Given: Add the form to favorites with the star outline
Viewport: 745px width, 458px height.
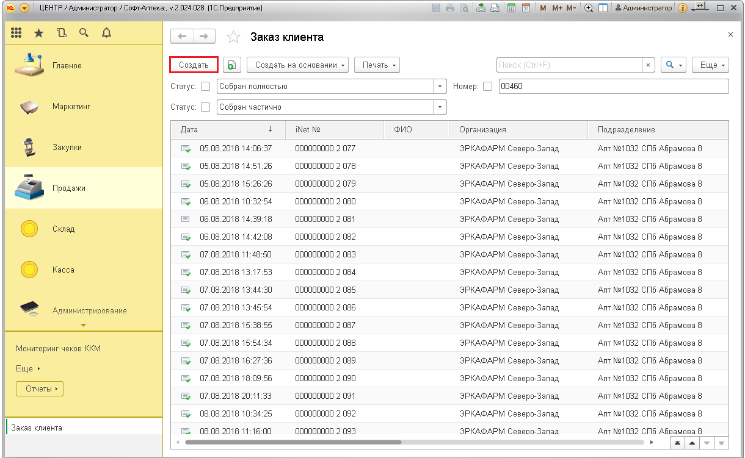Looking at the screenshot, I should [233, 37].
